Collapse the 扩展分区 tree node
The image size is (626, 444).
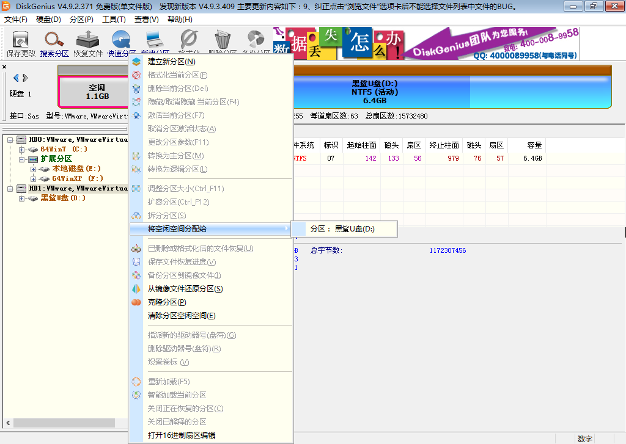22,159
